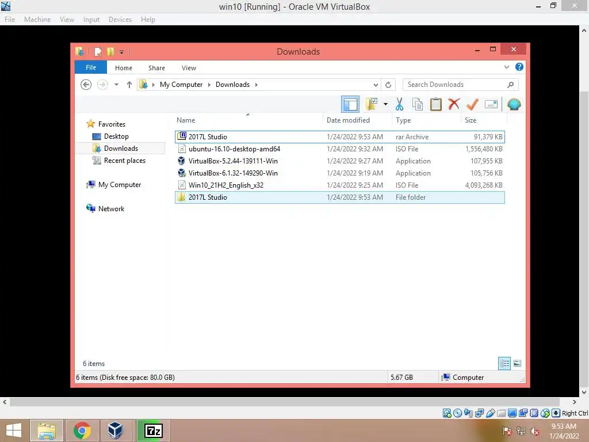Open the File ribbon tab

pos(91,67)
